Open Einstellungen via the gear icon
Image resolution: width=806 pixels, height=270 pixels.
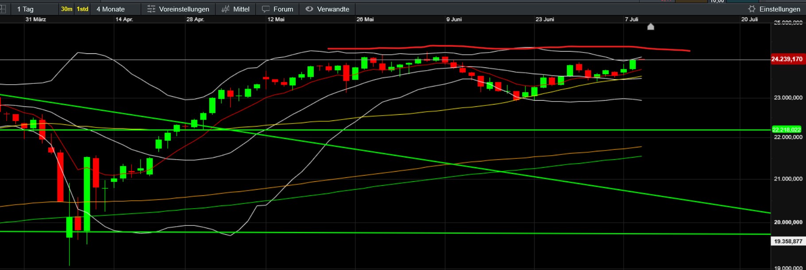(774, 9)
